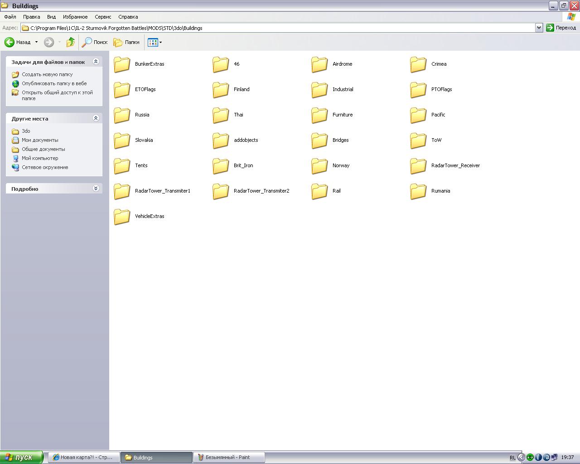Open the Norway folder icon
The height and width of the screenshot is (464, 580).
pos(319,166)
